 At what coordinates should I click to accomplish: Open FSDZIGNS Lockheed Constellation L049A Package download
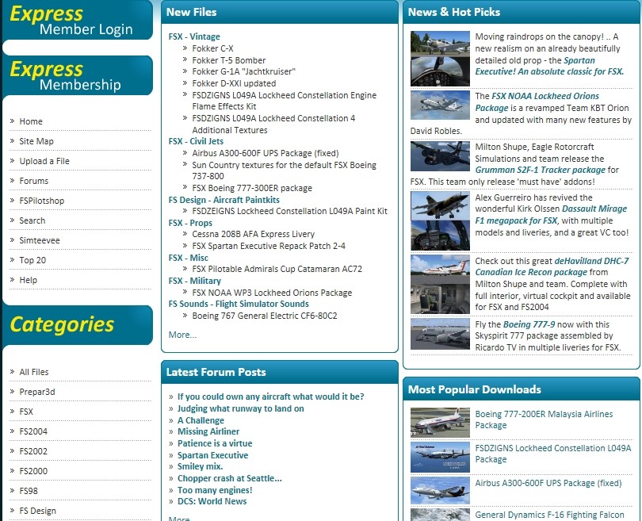coord(552,454)
